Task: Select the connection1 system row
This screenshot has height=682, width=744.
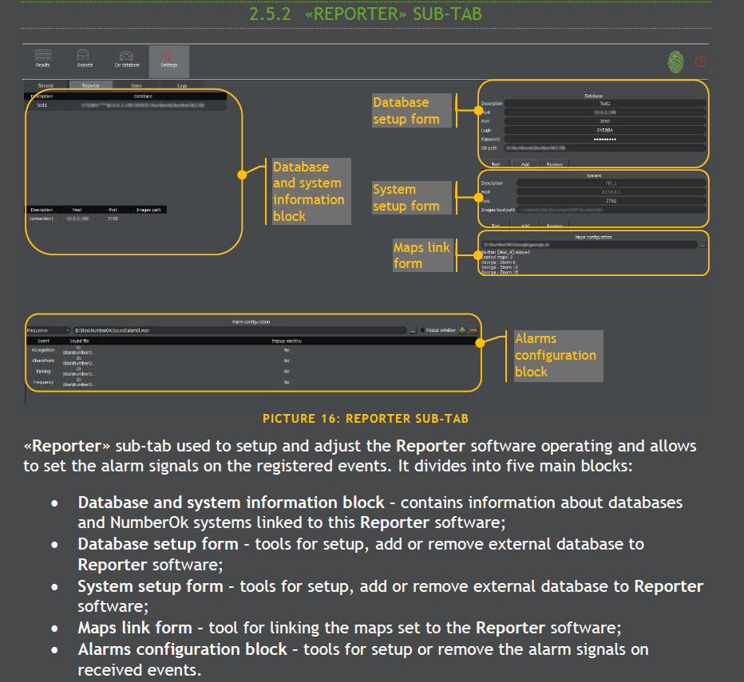Action: pyautogui.click(x=95, y=219)
